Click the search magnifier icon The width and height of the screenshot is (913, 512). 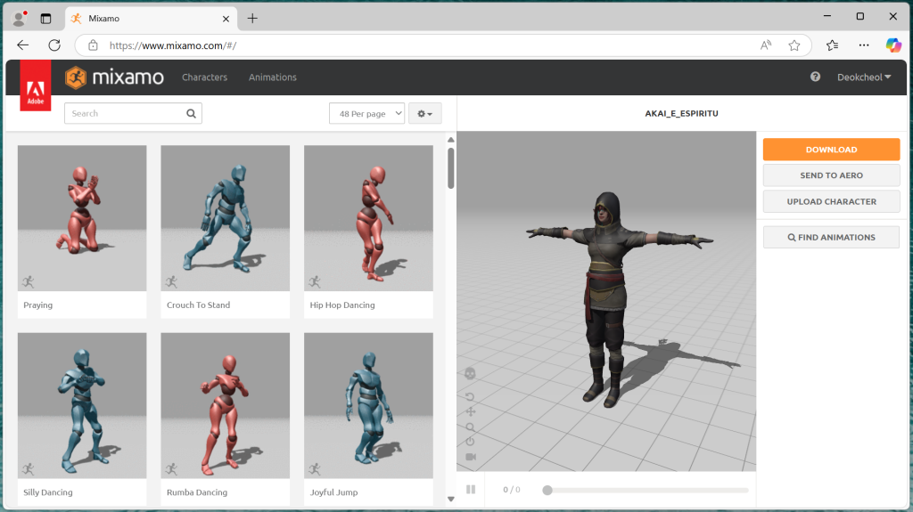click(191, 113)
